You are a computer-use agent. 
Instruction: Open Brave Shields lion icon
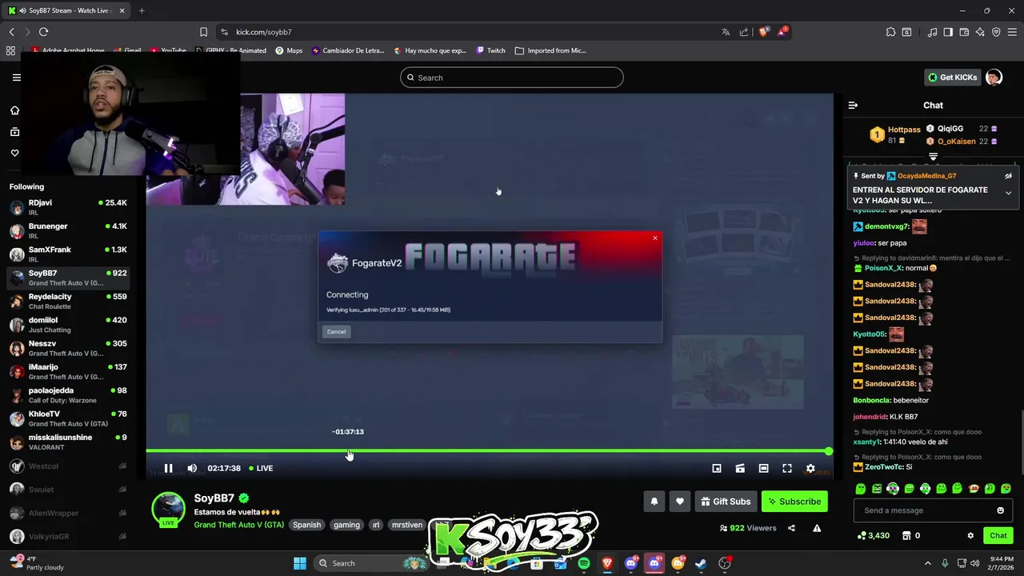(x=763, y=32)
